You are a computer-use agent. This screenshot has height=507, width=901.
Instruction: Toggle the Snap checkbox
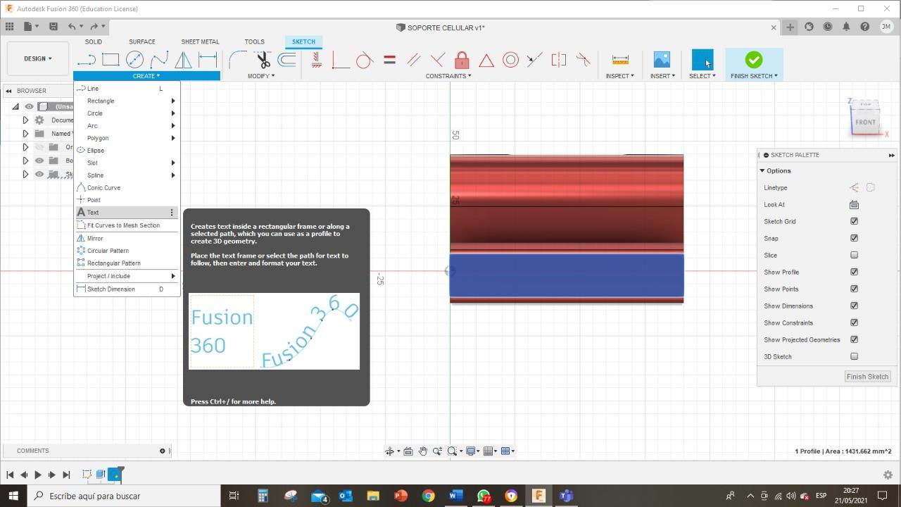(x=854, y=238)
